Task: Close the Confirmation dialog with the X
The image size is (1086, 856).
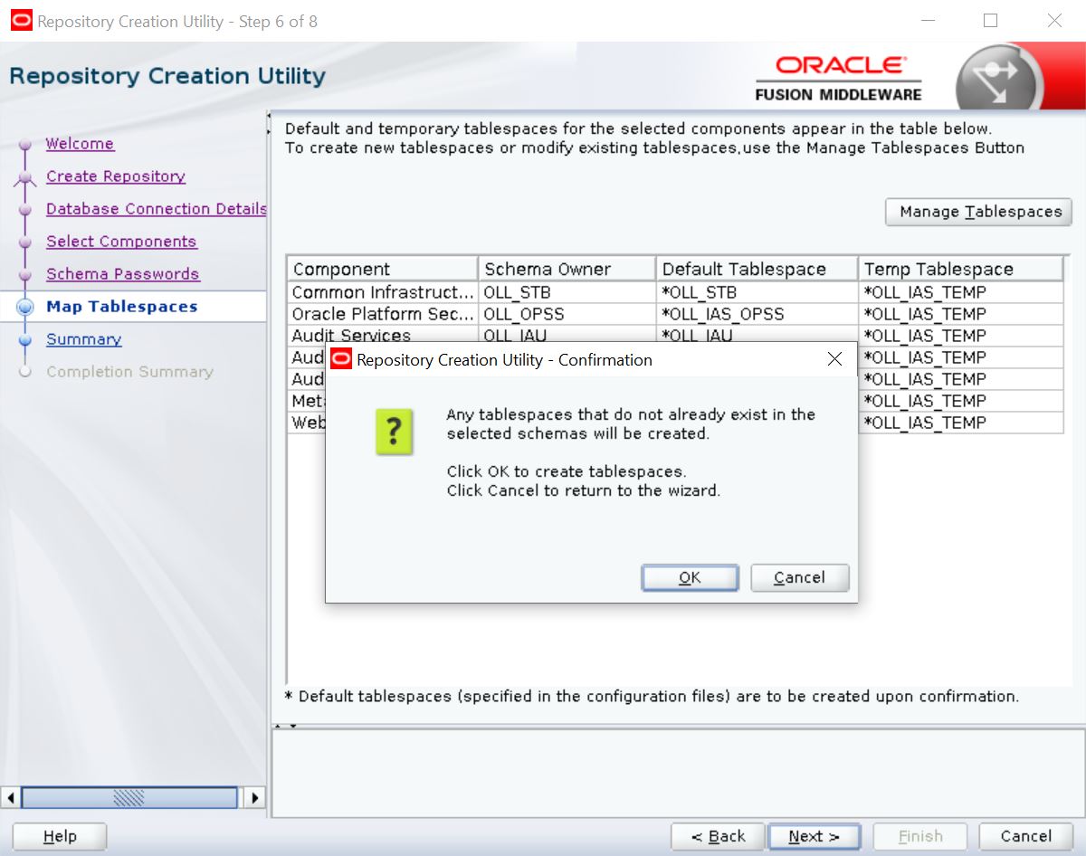Action: coord(835,359)
